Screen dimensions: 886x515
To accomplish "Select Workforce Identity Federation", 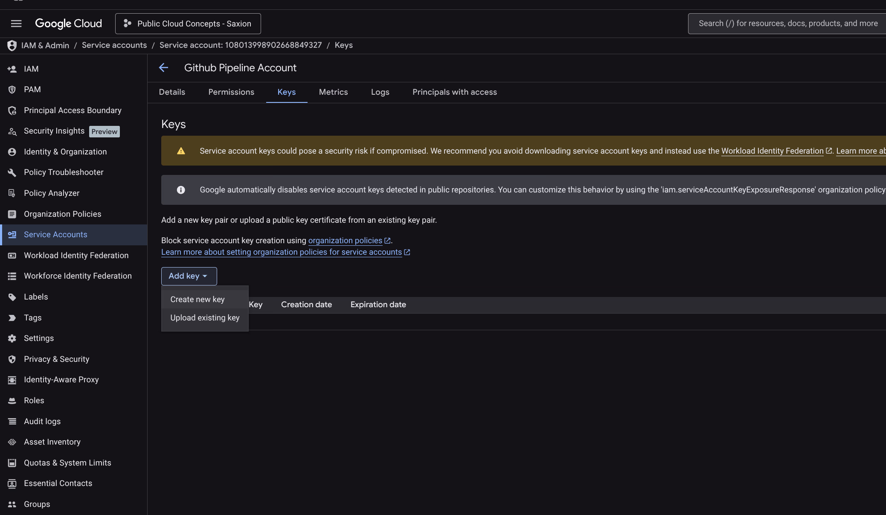I will tap(78, 276).
